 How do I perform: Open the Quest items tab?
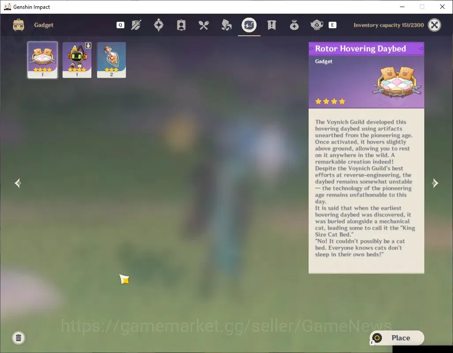click(x=272, y=25)
